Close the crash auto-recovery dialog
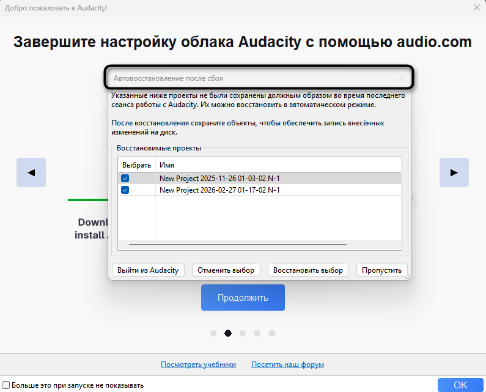The height and width of the screenshot is (392, 486). pyautogui.click(x=402, y=78)
